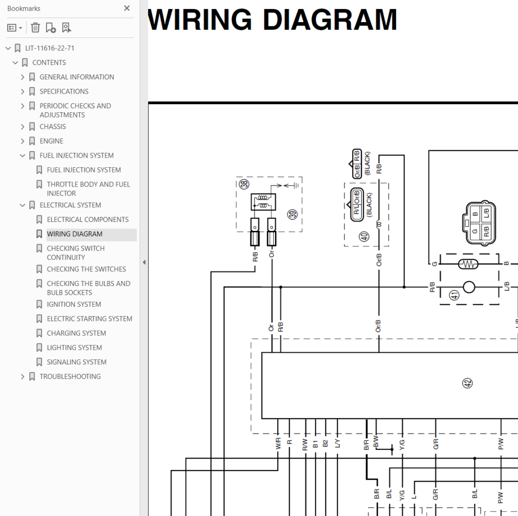This screenshot has height=516, width=518.
Task: Close the Bookmarks panel
Action: tap(127, 8)
